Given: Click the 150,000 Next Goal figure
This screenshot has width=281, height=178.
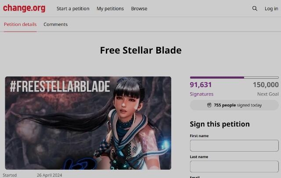Looking at the screenshot, I should click(266, 85).
